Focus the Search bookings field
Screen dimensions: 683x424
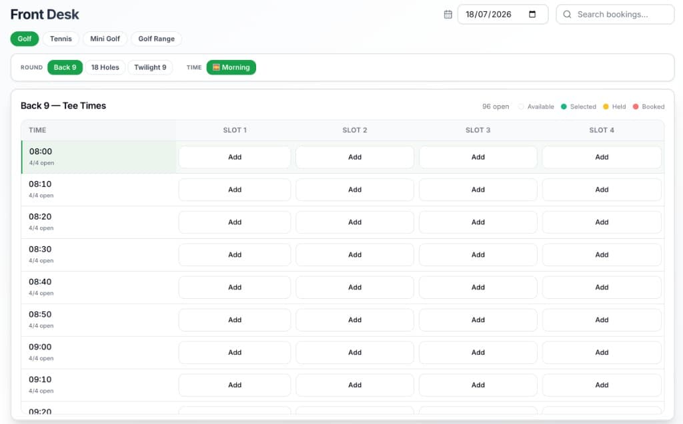(615, 15)
